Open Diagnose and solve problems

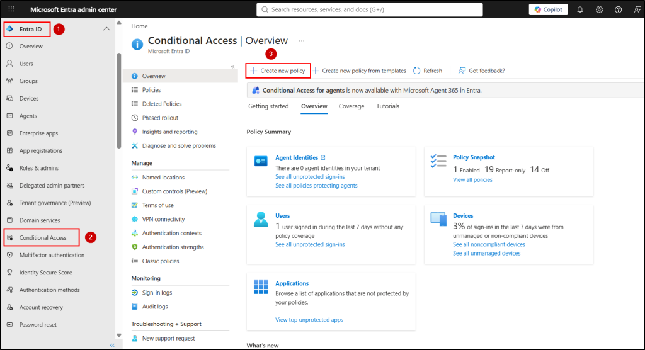tap(179, 146)
